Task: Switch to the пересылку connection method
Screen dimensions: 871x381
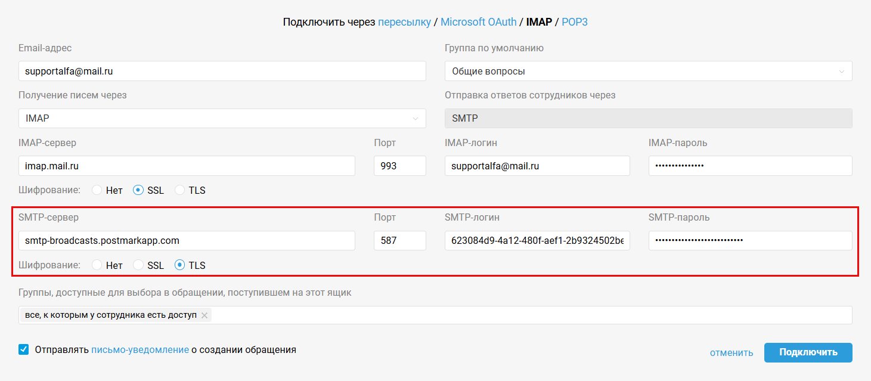Action: (x=404, y=22)
